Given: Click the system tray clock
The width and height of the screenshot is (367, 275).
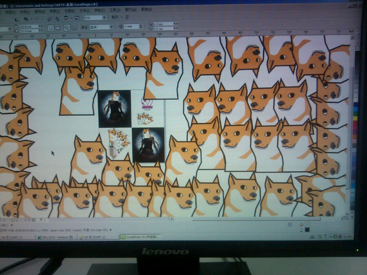Looking at the screenshot, I should coord(347,237).
